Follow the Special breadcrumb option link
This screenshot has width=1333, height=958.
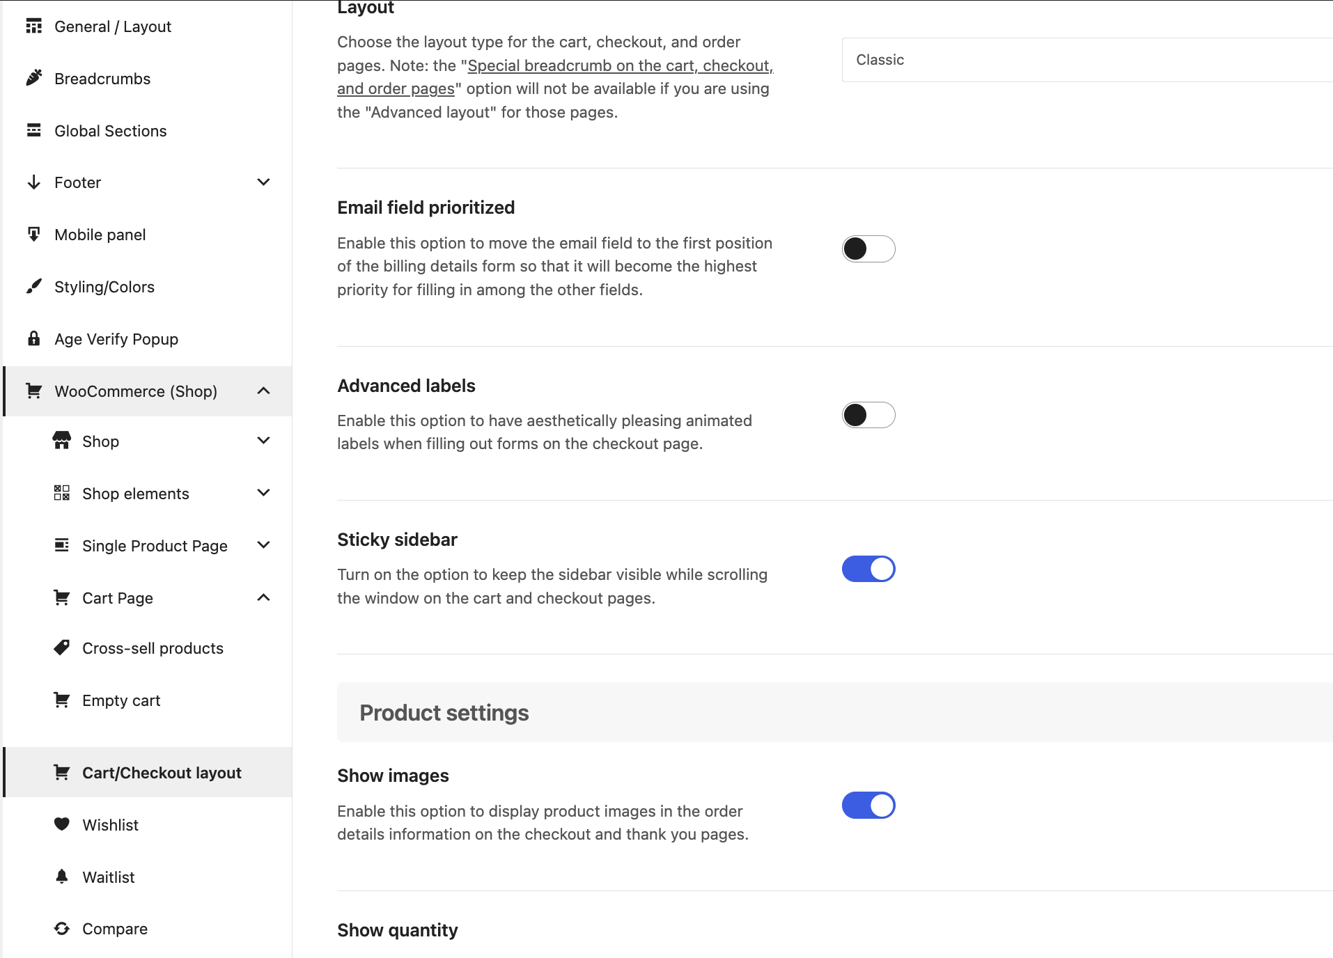(x=555, y=77)
